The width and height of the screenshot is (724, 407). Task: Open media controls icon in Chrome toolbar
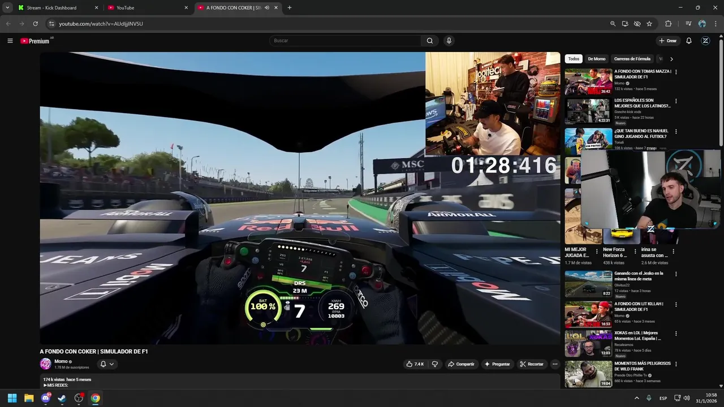click(688, 24)
